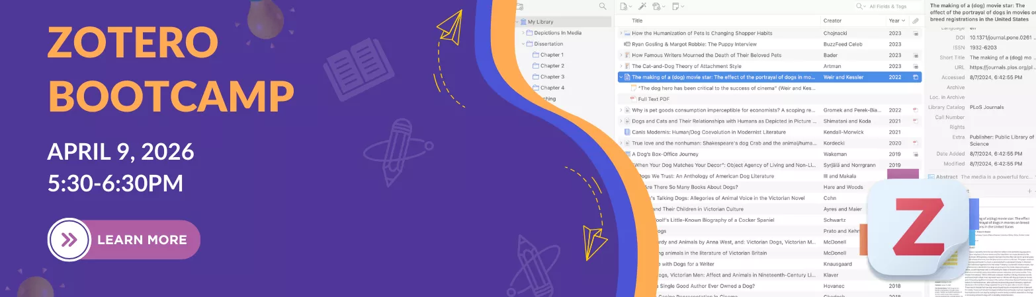Click the magic wand add-by-identifier icon
Image resolution: width=1036 pixels, height=297 pixels.
(x=642, y=6)
